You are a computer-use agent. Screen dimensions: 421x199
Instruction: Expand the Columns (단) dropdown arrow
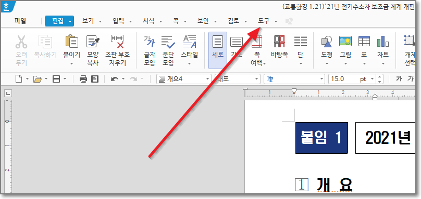pos(301,64)
